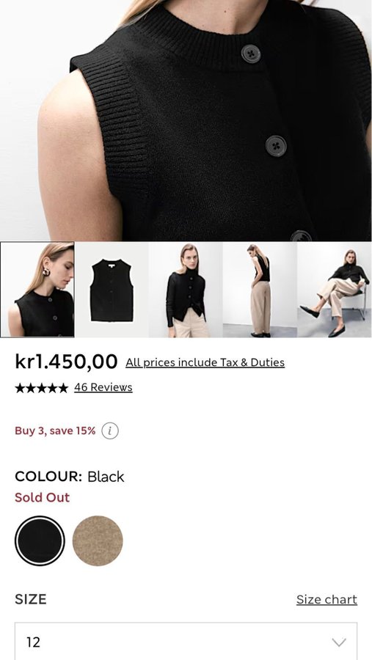This screenshot has height=660, width=372.
Task: Click the Sold Out status label
Action: pos(42,497)
